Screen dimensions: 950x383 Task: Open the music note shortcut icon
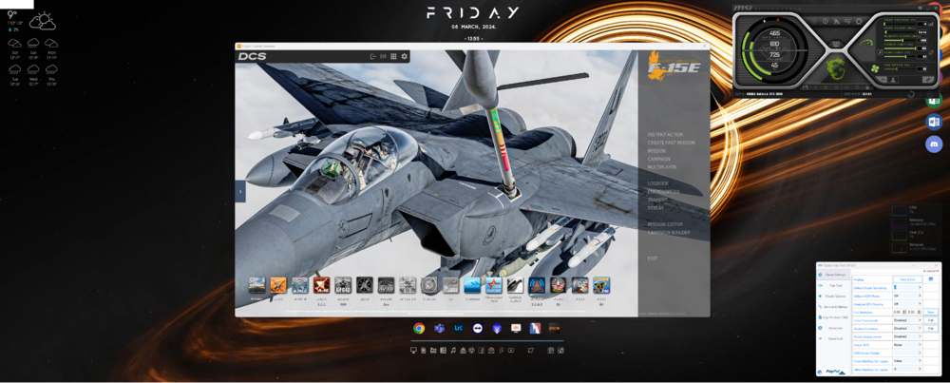pyautogui.click(x=453, y=351)
